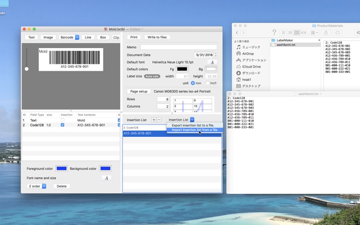The image size is (360, 225).
Task: Switch Finder to column view
Action: pos(297,32)
